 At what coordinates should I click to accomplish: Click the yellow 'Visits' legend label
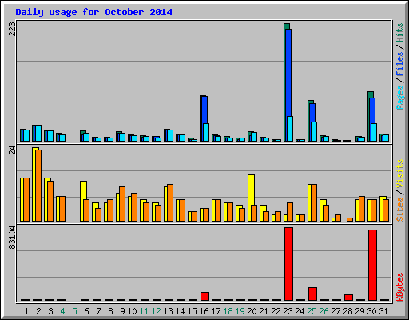pyautogui.click(x=400, y=174)
